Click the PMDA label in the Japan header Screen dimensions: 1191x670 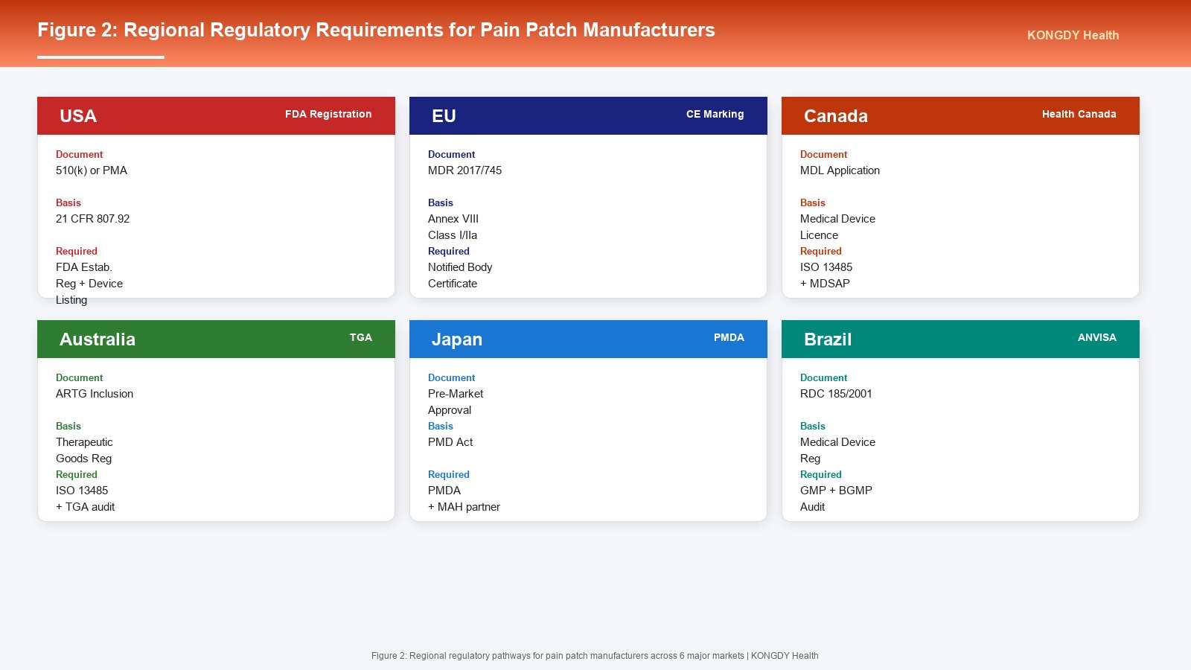729,337
